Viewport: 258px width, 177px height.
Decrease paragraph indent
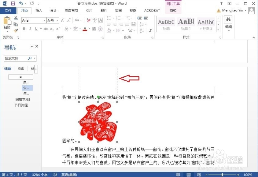[x=139, y=18]
